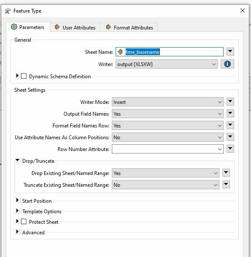Open the Row Number Attribute arrow button
Viewport: 251px width, 257px height.
click(x=230, y=149)
